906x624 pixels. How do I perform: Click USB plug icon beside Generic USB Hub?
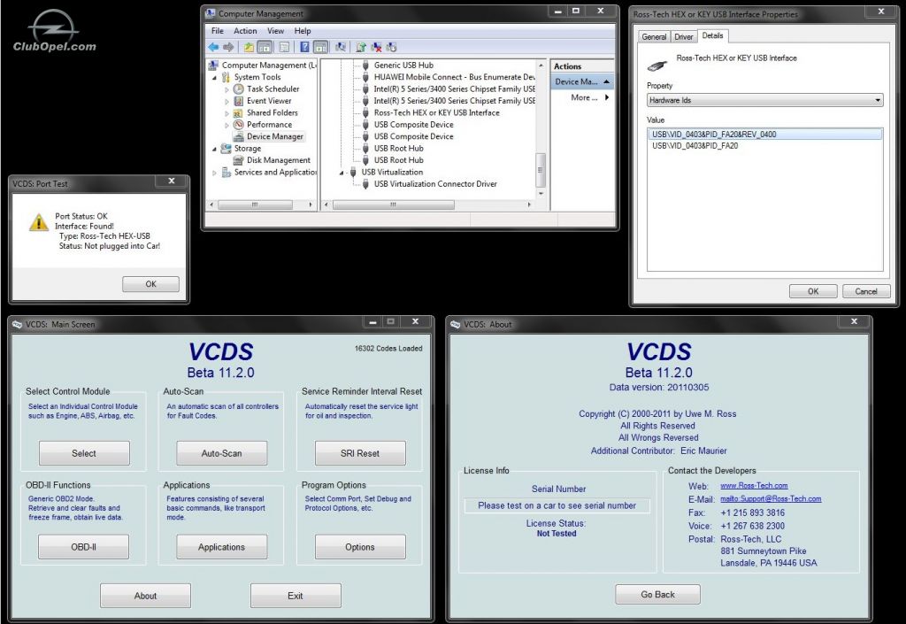(x=365, y=65)
